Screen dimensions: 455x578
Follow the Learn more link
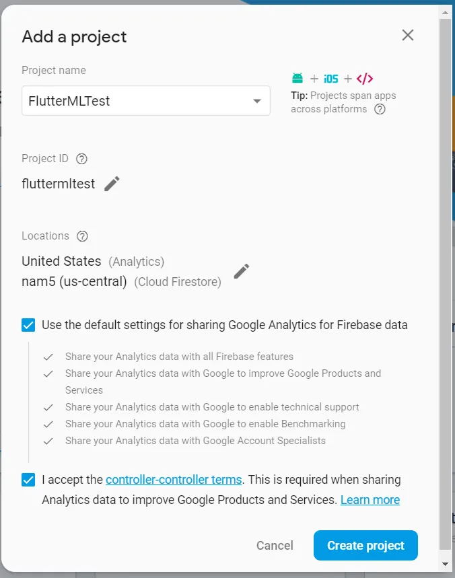click(x=370, y=500)
